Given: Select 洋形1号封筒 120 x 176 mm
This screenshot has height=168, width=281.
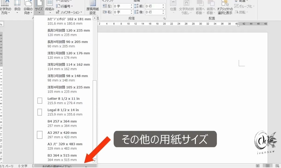Looking at the screenshot, I should click(x=63, y=55).
